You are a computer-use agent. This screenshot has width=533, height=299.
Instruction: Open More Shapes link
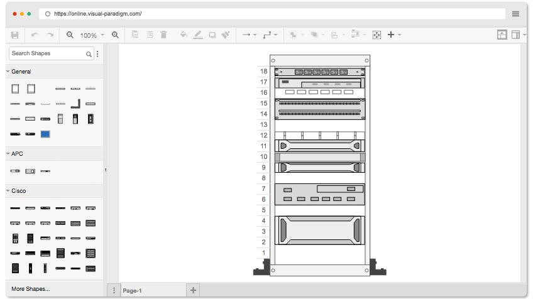(x=31, y=289)
